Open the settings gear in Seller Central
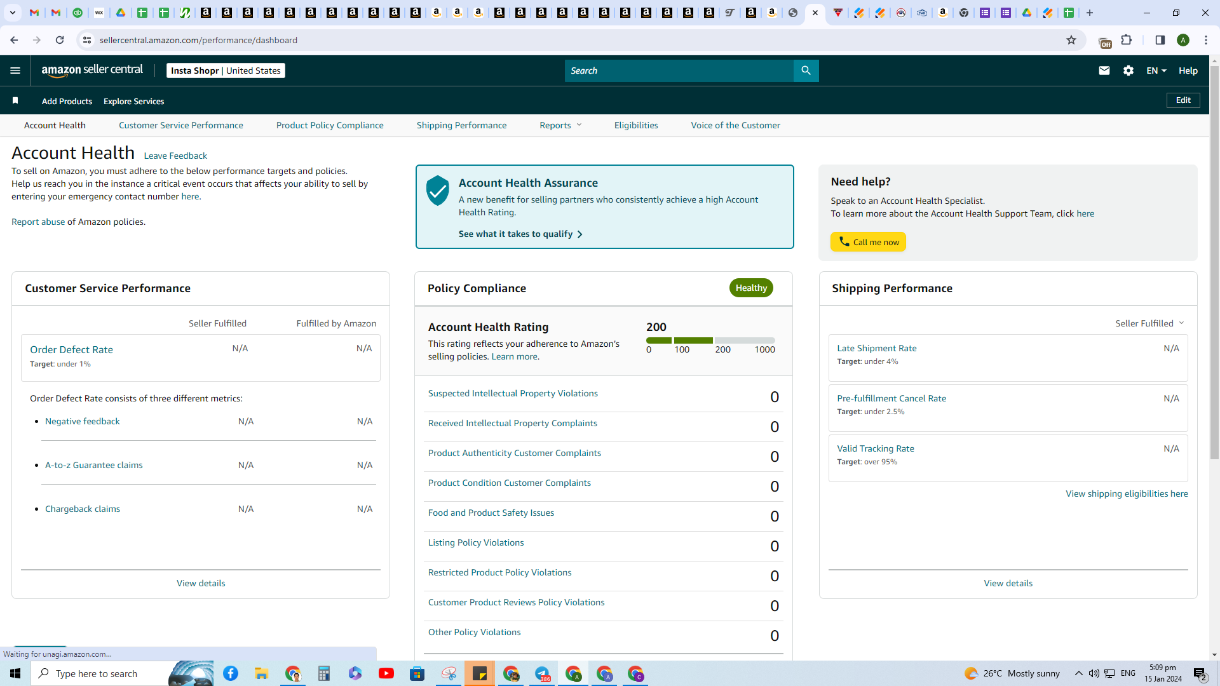This screenshot has height=686, width=1220. 1128,71
